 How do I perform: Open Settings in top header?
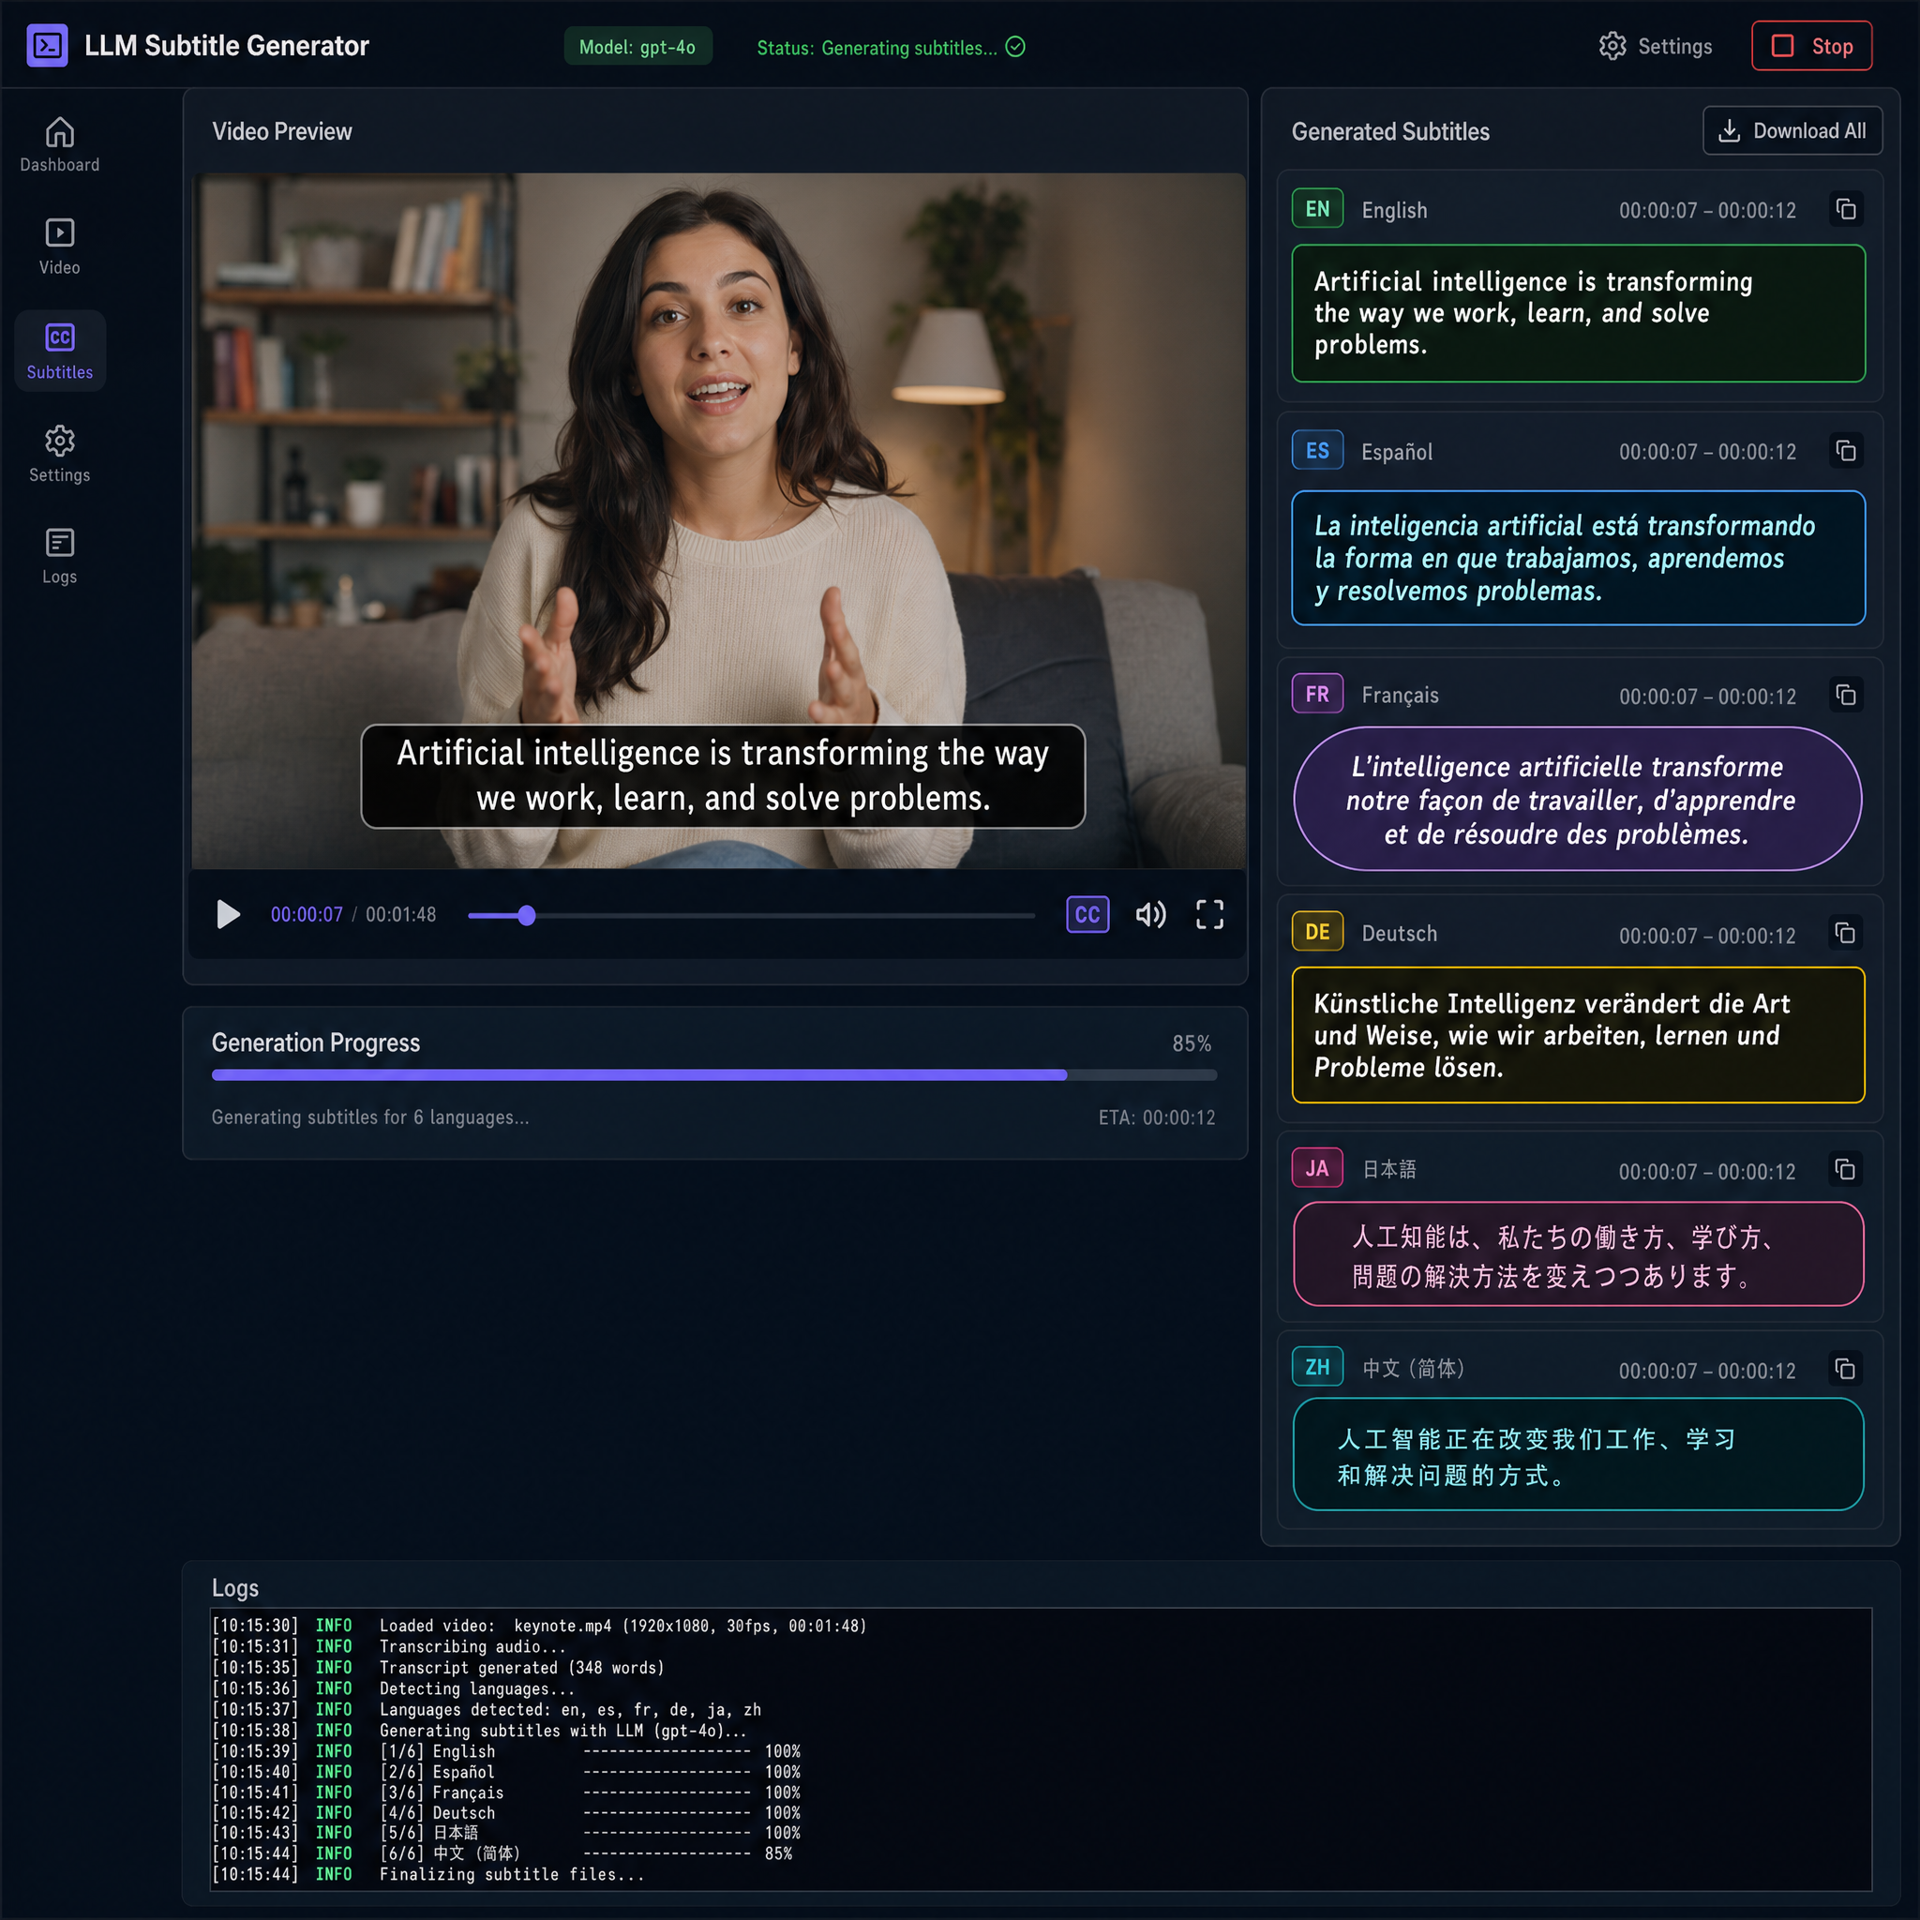(x=1656, y=47)
